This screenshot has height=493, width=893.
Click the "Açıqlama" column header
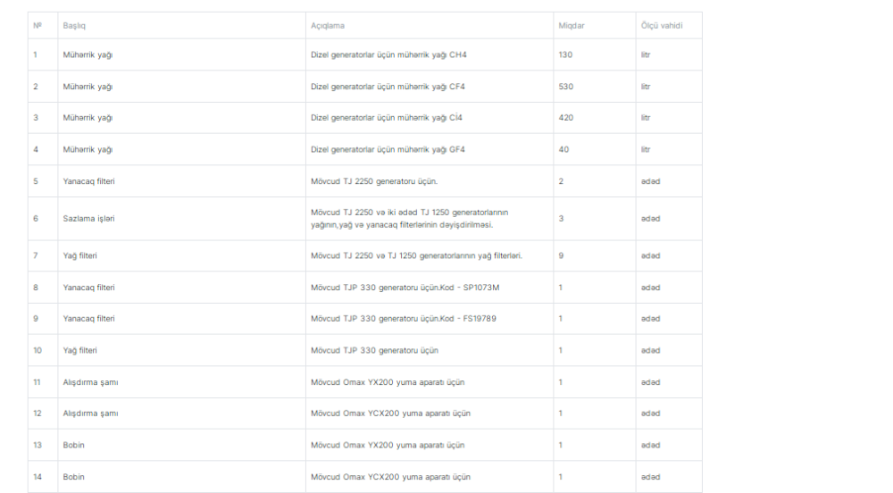coord(328,25)
